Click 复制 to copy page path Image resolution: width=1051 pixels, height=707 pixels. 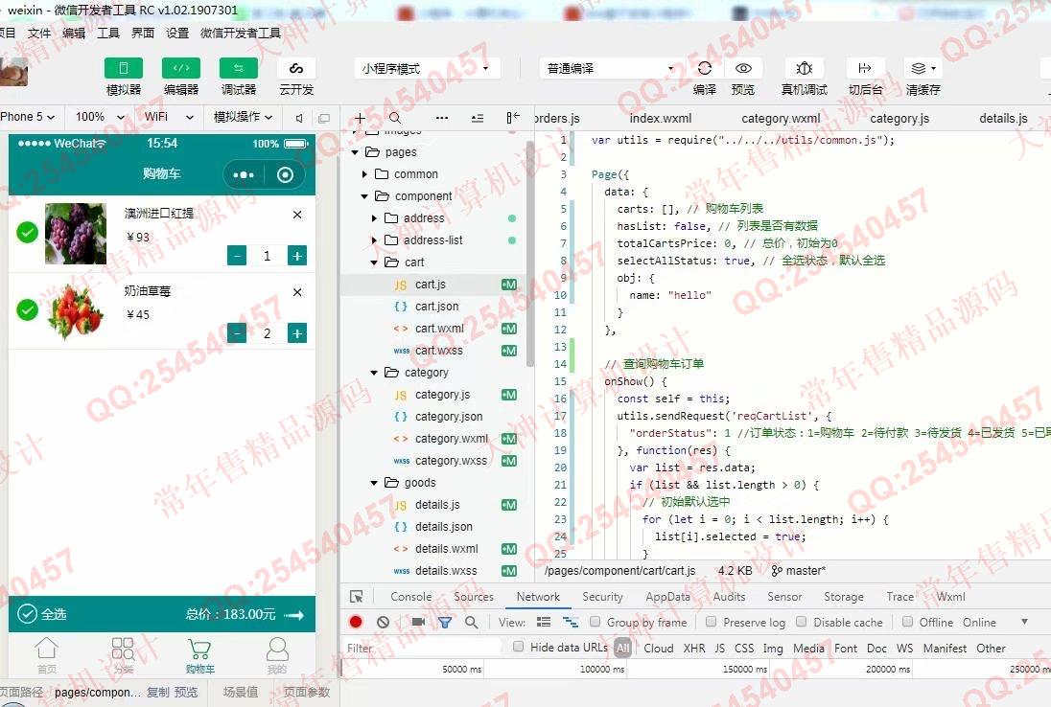click(x=158, y=692)
